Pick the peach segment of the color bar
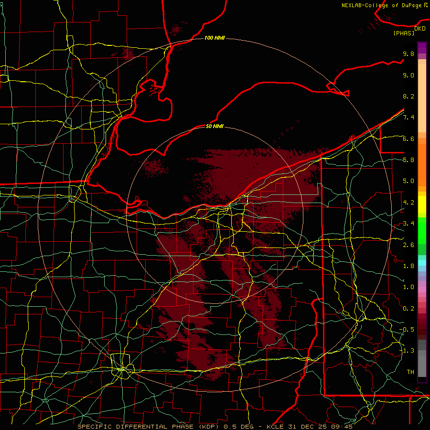 pyautogui.click(x=422, y=96)
